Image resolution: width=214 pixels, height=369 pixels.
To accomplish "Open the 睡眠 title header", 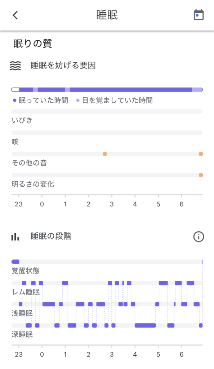I will [107, 15].
